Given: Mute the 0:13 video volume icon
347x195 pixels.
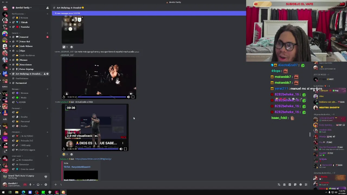Looking at the screenshot, I should pos(128,97).
